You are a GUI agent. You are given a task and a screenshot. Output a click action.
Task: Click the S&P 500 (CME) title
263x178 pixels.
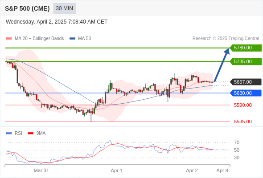click(27, 8)
